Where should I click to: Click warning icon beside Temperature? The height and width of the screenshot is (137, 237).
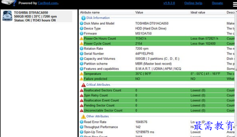pyautogui.click(x=82, y=74)
